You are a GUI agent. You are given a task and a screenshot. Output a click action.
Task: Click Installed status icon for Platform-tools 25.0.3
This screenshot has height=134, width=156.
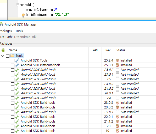[118, 65]
